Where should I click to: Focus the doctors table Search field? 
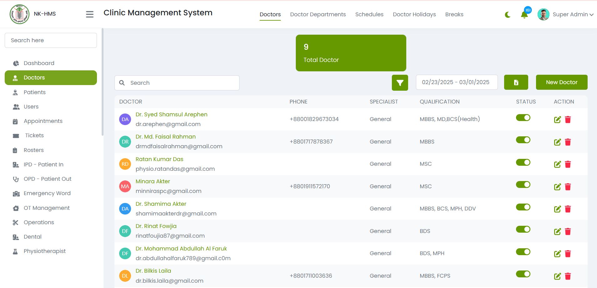click(x=177, y=83)
